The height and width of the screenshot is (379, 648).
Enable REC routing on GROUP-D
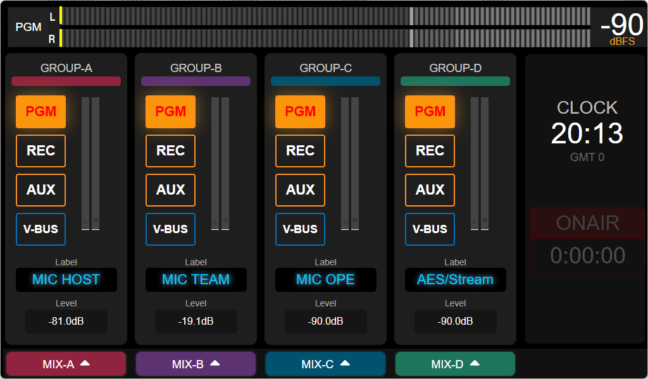click(430, 151)
